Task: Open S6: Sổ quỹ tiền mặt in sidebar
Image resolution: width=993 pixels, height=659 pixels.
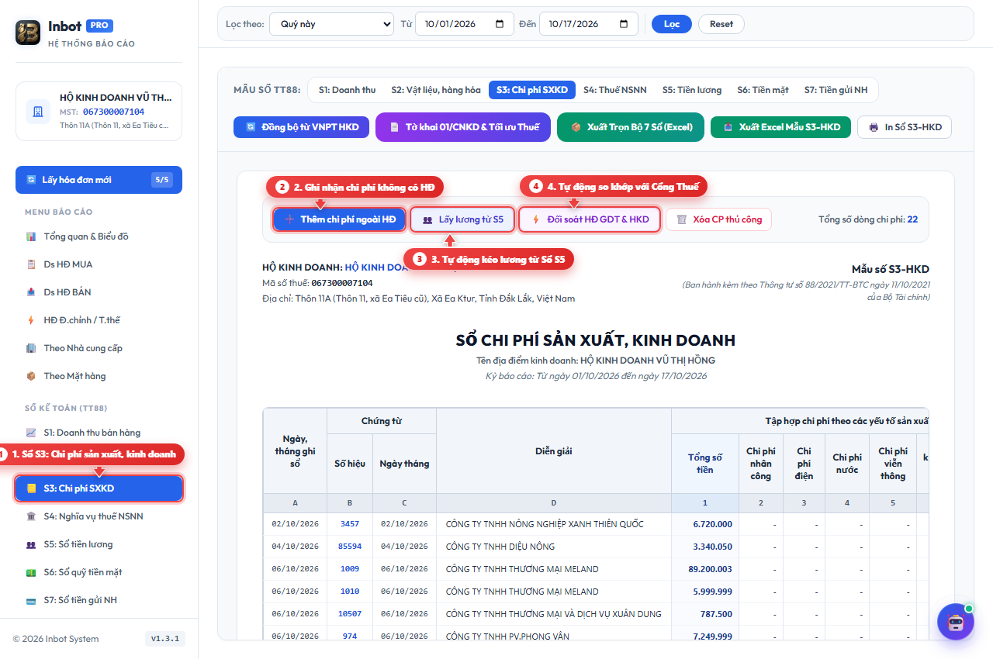Action: [x=99, y=572]
